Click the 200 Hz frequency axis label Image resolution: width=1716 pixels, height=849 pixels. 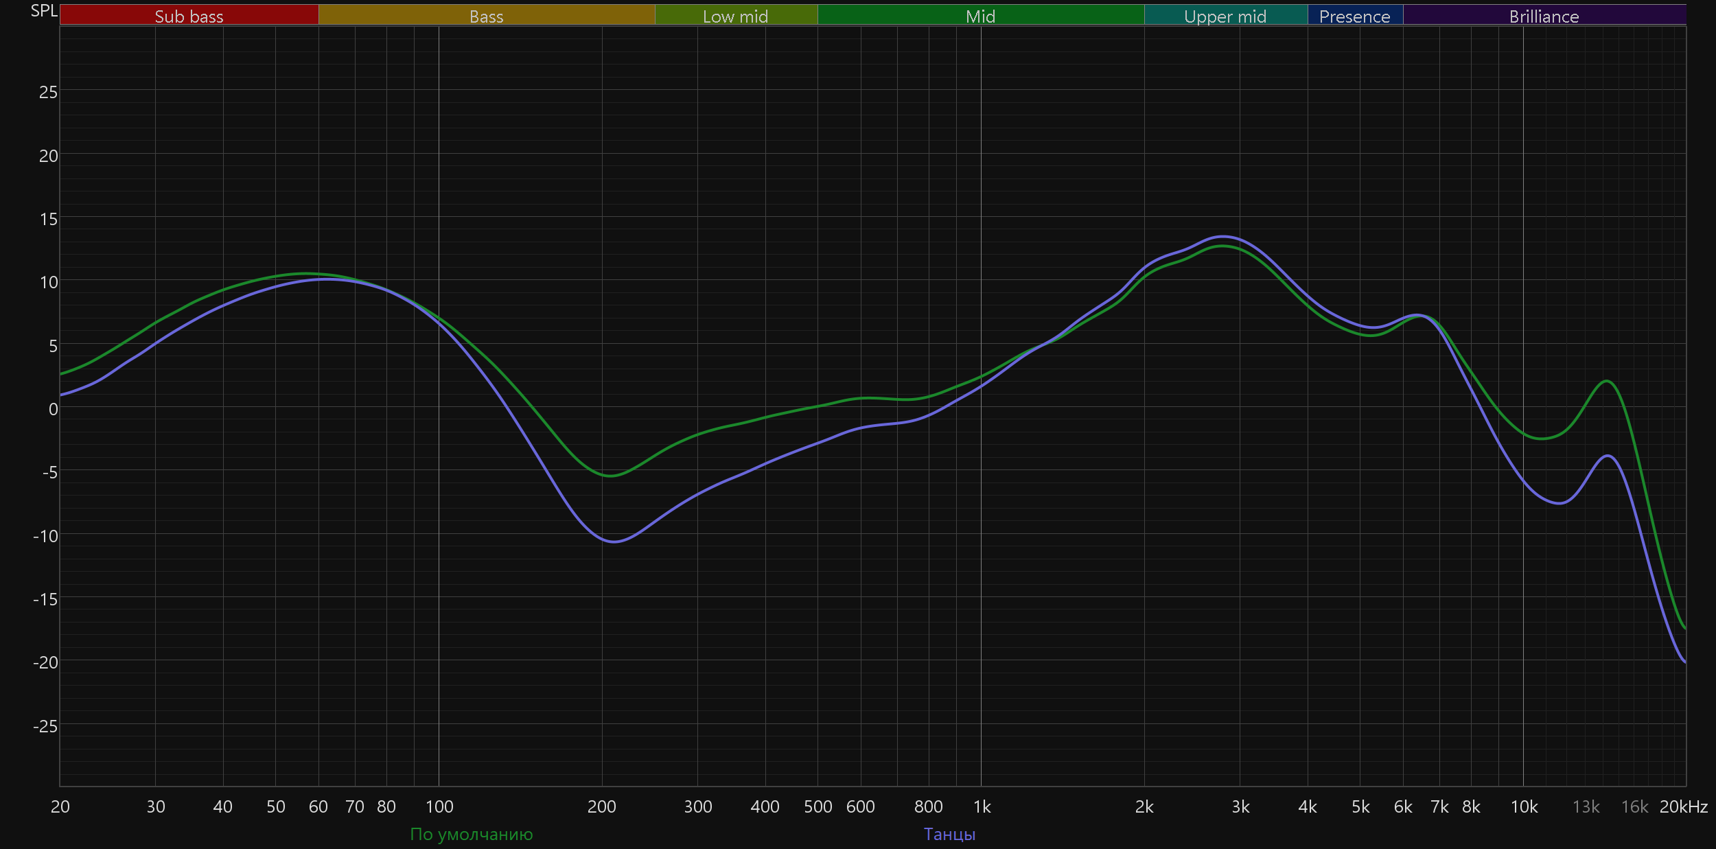pyautogui.click(x=601, y=806)
